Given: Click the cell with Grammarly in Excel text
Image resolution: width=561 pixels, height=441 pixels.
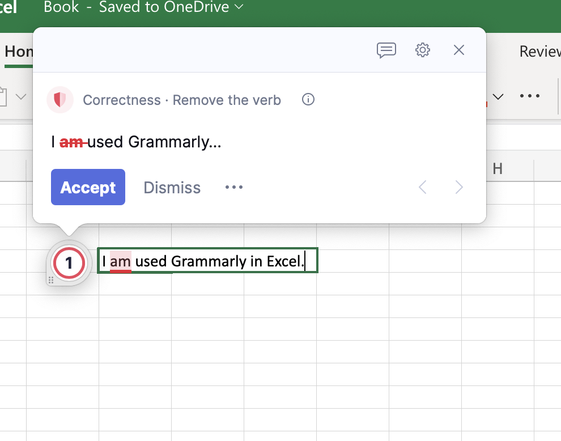Looking at the screenshot, I should (207, 261).
